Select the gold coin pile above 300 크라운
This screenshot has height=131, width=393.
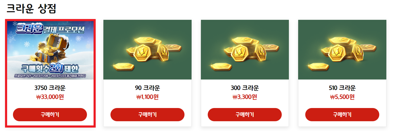click(x=245, y=50)
